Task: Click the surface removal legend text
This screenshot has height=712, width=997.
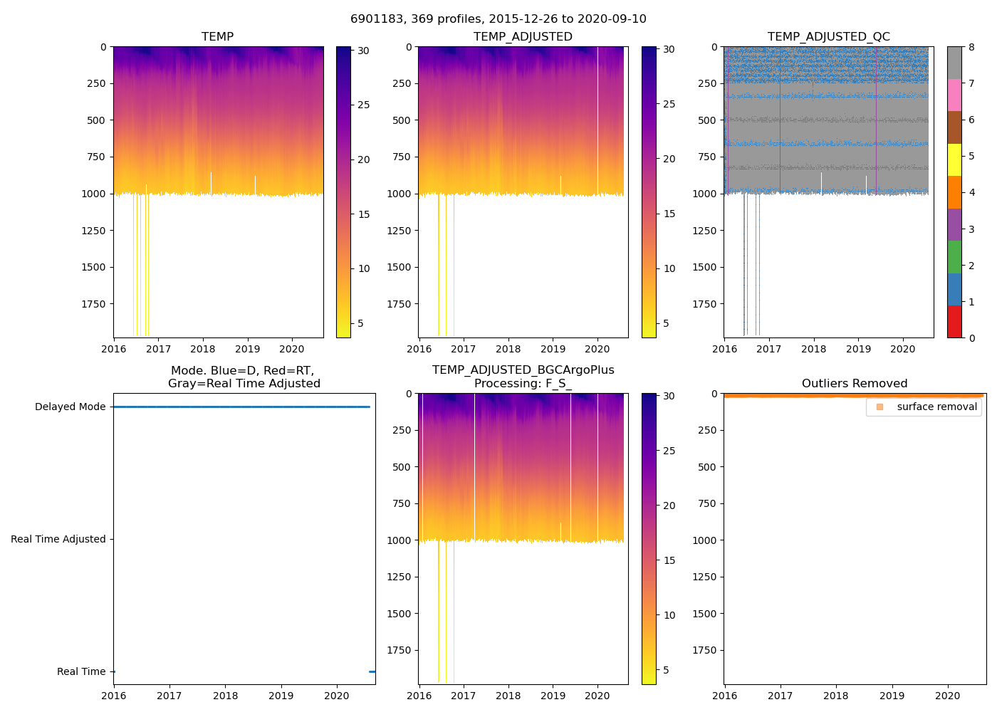Action: [x=936, y=407]
